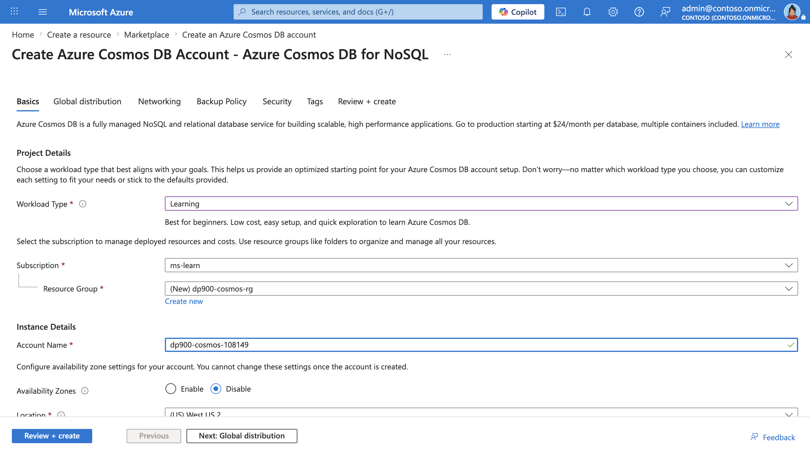Image resolution: width=810 pixels, height=455 pixels.
Task: Click Next: Global distribution button
Action: tap(242, 436)
